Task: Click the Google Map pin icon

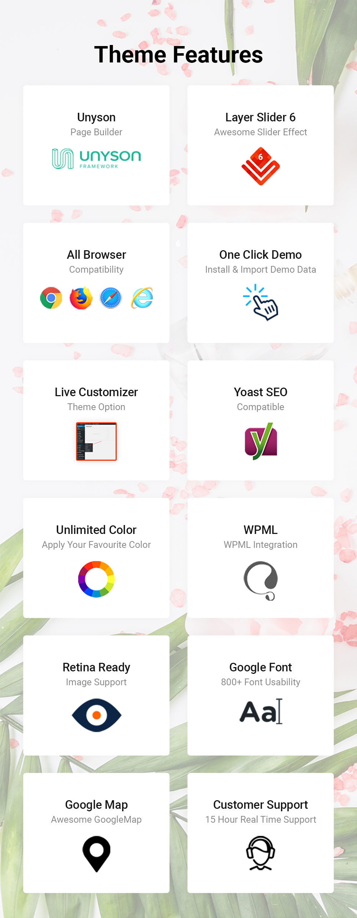Action: [96, 854]
